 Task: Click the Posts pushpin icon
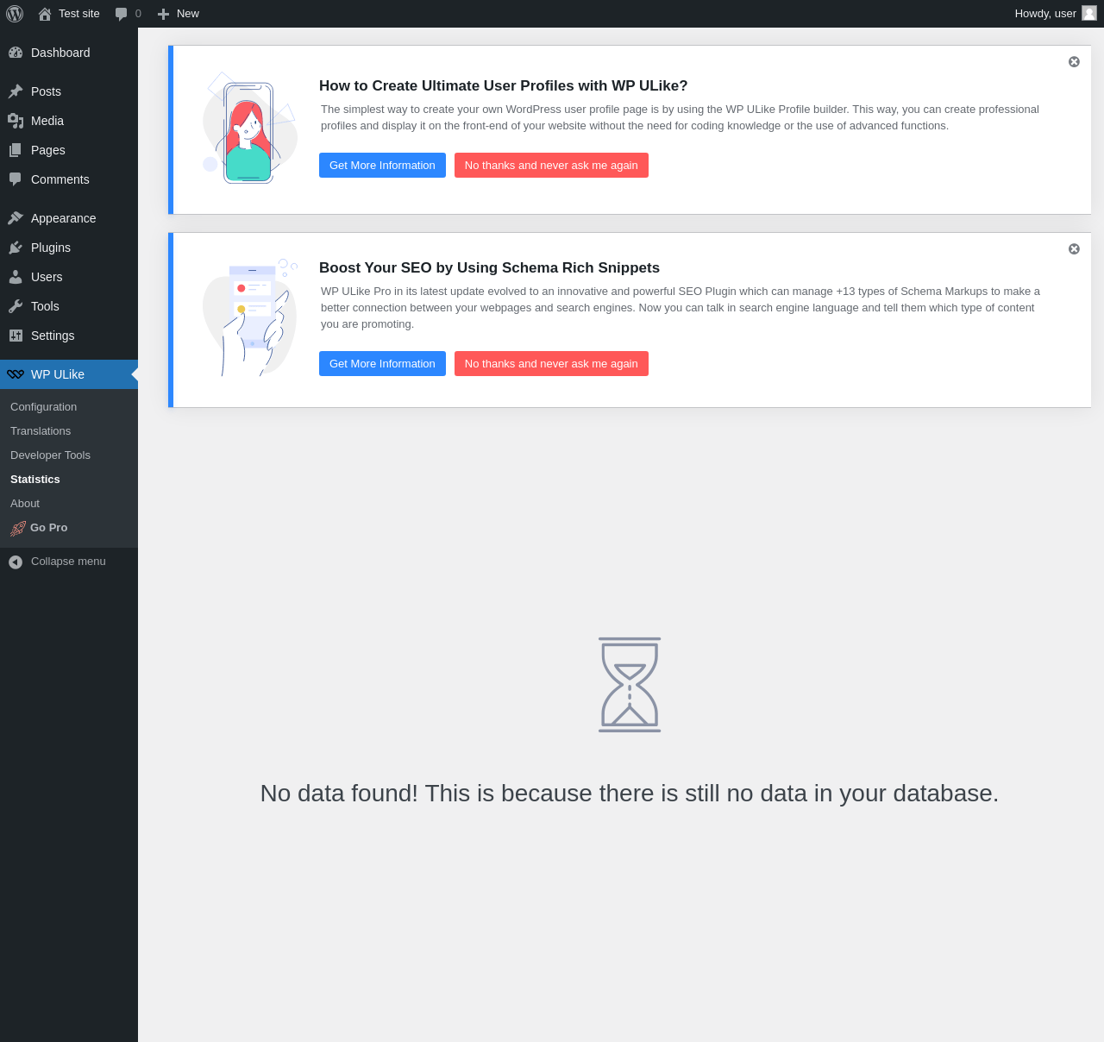point(16,91)
